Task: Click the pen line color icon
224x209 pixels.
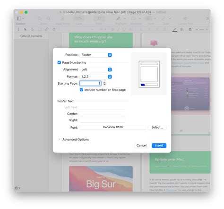Action: [175, 29]
